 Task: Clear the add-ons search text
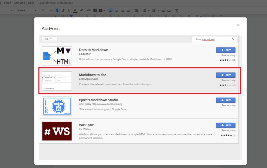[233, 39]
